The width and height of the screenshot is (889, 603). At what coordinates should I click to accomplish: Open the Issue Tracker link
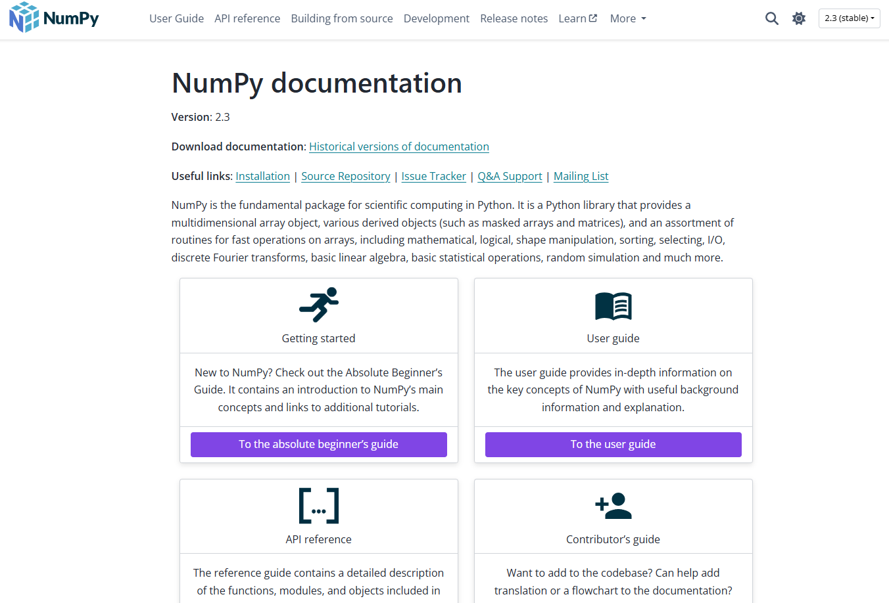(x=434, y=176)
